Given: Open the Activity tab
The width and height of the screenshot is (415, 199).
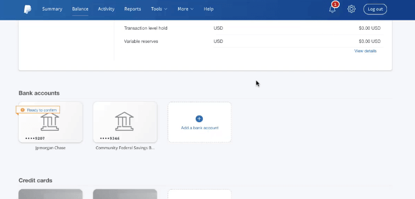Looking at the screenshot, I should pos(106,9).
